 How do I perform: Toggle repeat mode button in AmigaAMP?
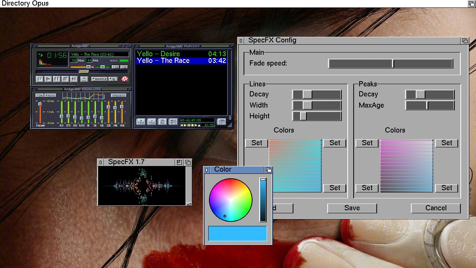click(113, 79)
